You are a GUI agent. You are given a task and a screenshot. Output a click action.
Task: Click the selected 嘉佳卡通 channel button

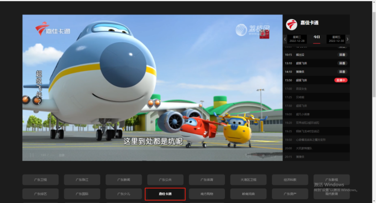(x=165, y=194)
